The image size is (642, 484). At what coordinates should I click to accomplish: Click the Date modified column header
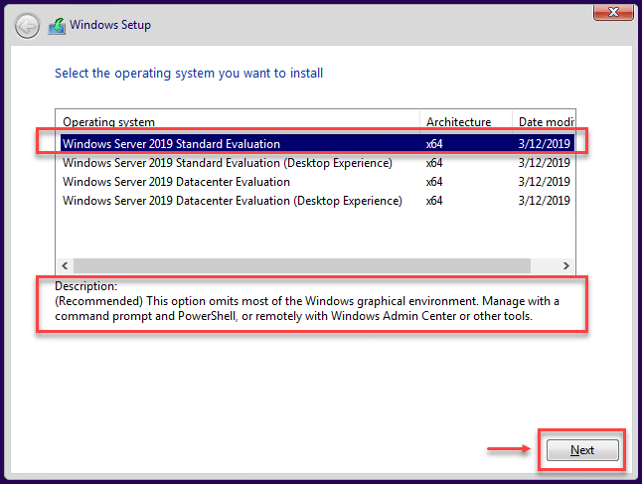(x=544, y=122)
